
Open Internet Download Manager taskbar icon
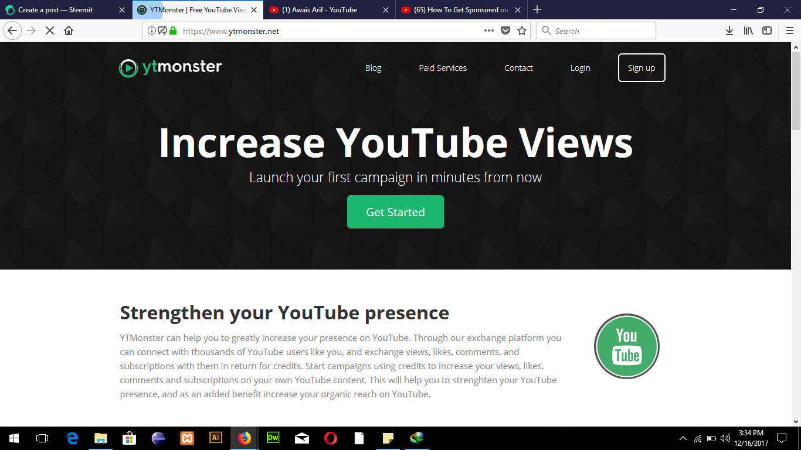click(417, 438)
